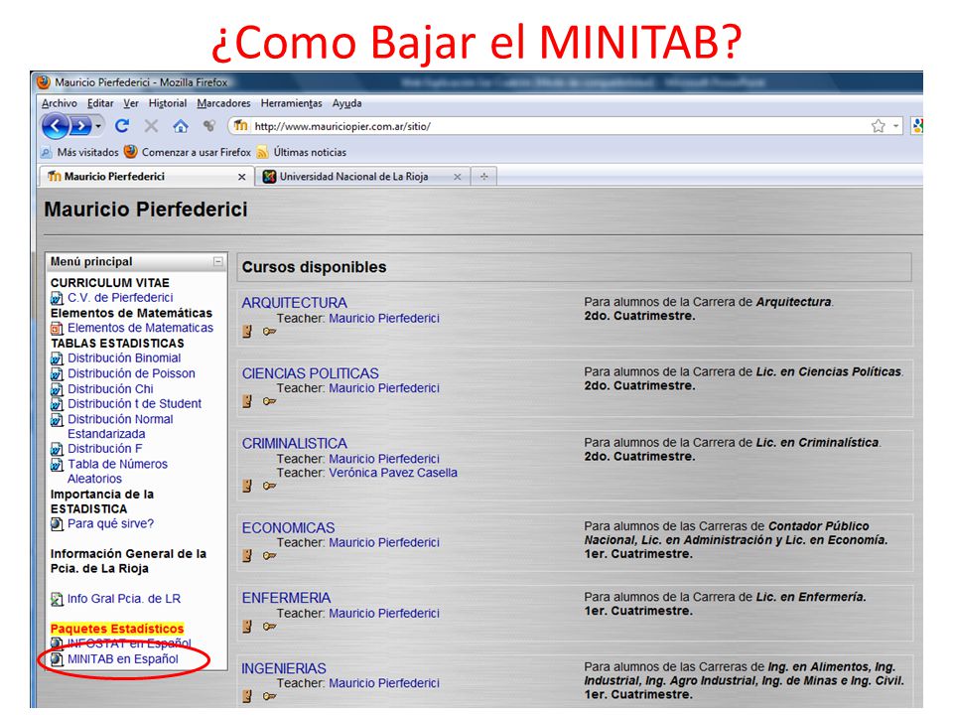Open the Ayuda menu
Screen dimensions: 953x715
click(x=346, y=103)
